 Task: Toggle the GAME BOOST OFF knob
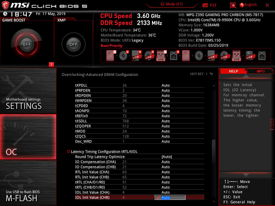[x=27, y=44]
